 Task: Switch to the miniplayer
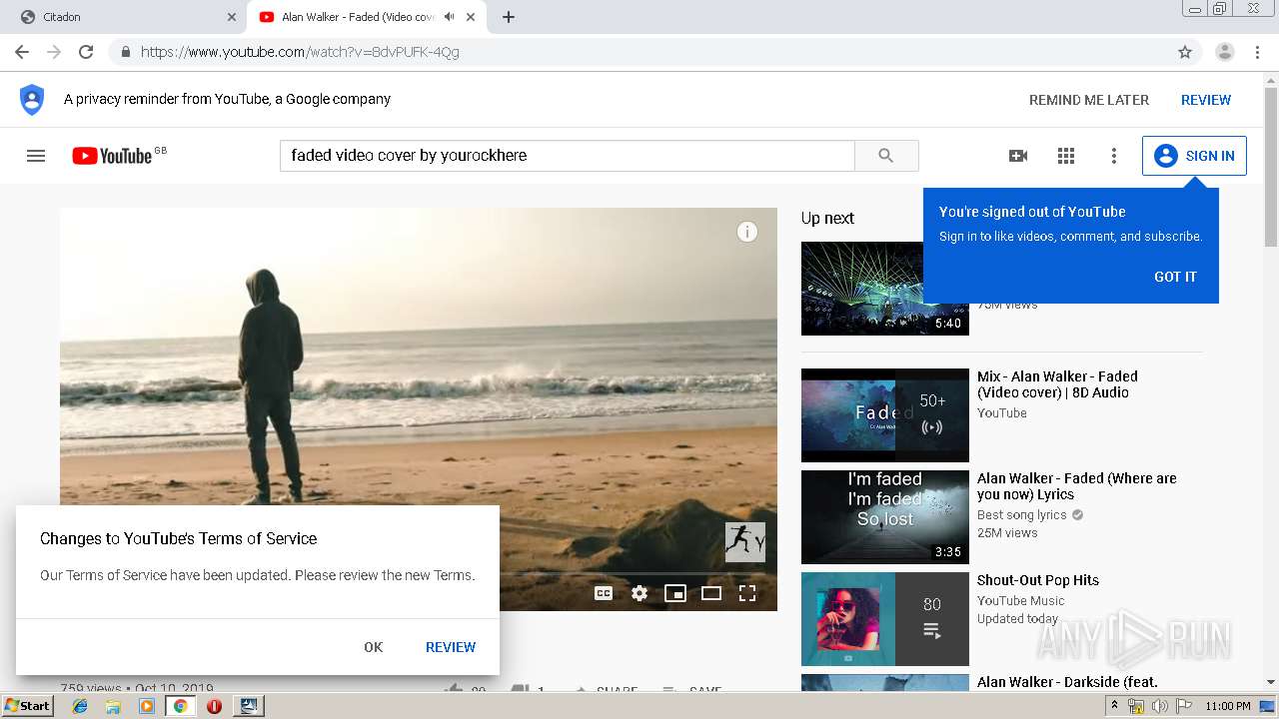[x=675, y=593]
